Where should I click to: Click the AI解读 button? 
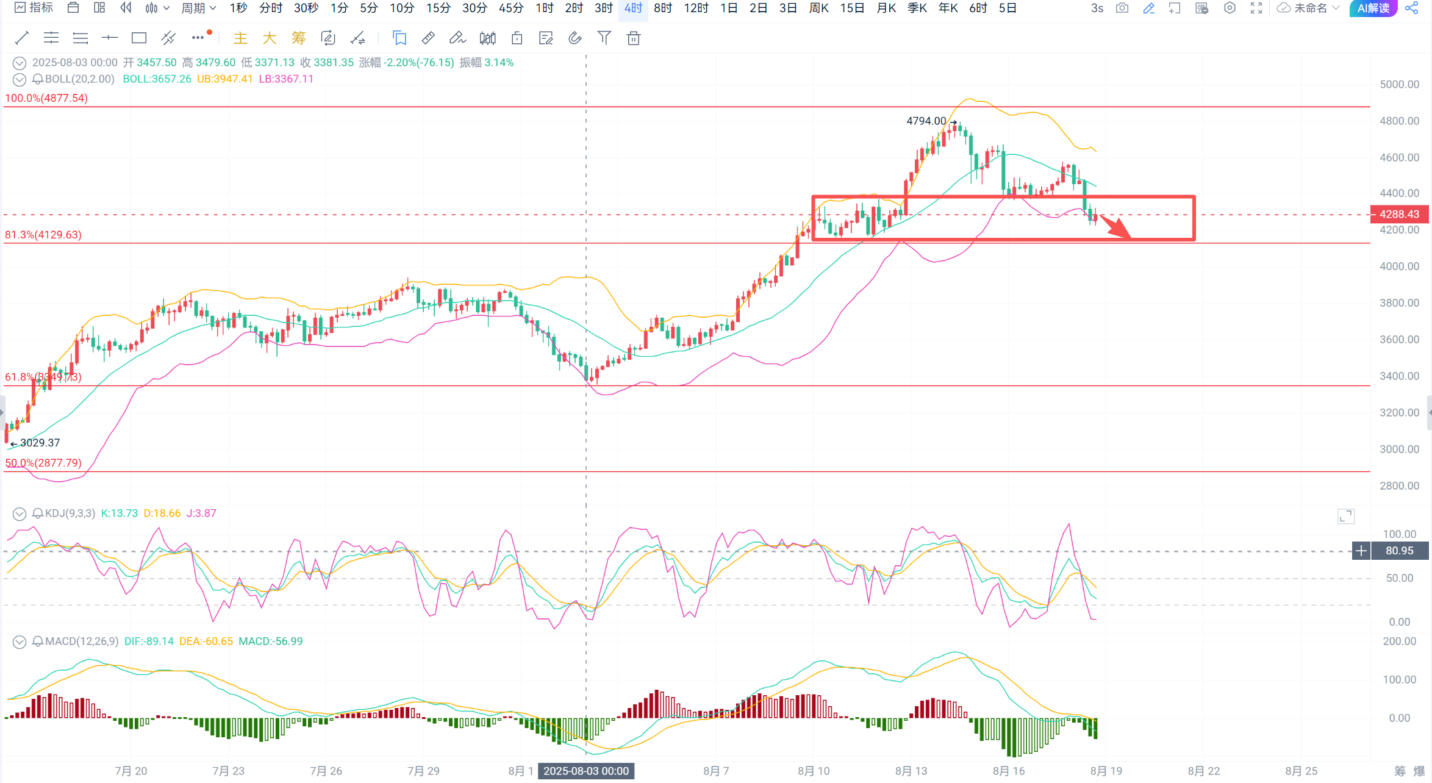(1373, 8)
